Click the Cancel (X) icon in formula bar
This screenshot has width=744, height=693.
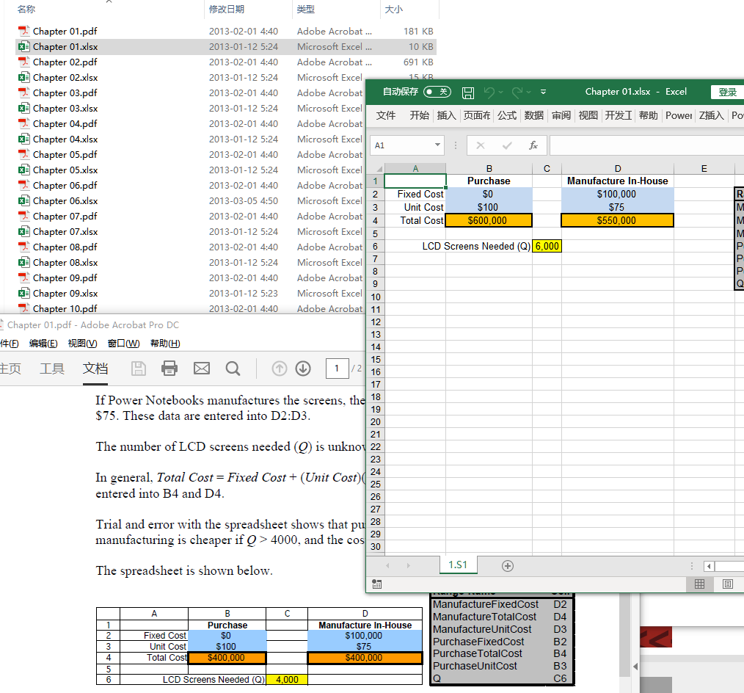(x=480, y=145)
